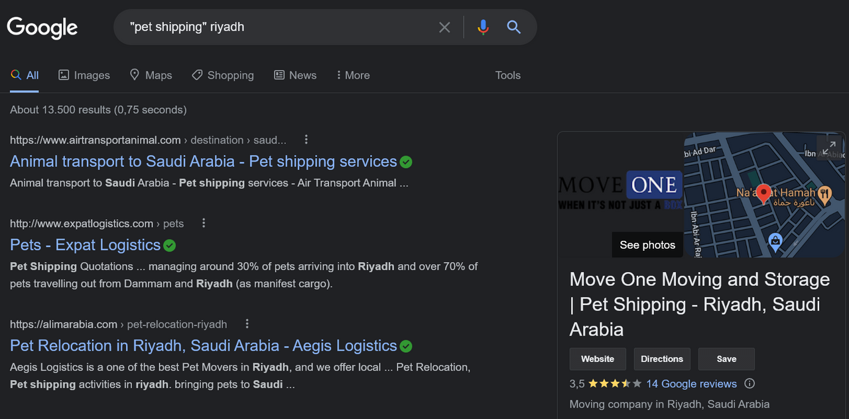Open Pets - Expat Logistics result link

pos(86,245)
